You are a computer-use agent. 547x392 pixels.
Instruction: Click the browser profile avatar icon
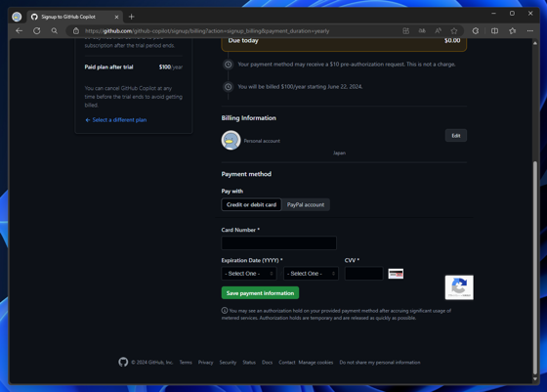coord(17,17)
